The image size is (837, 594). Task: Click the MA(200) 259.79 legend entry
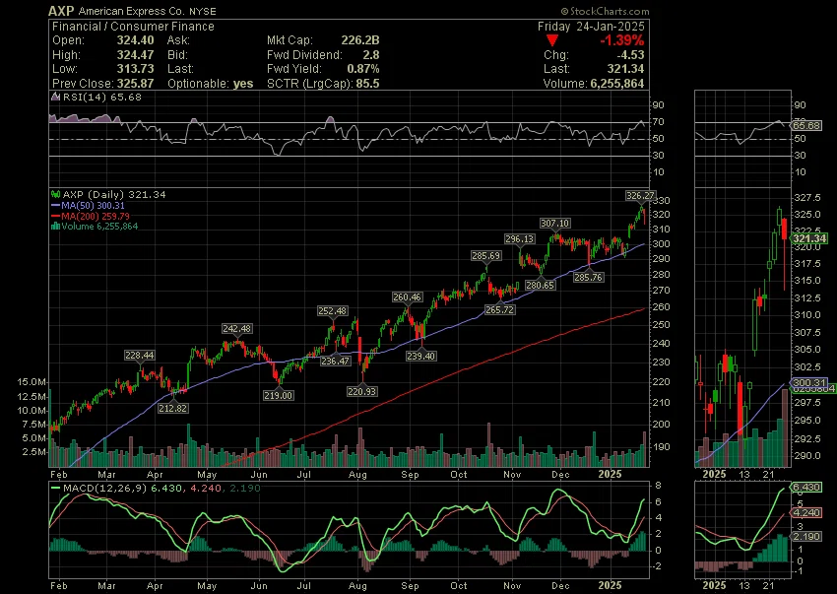tap(96, 216)
